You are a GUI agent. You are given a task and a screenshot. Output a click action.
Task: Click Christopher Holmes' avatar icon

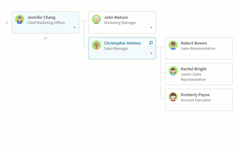pos(96,45)
